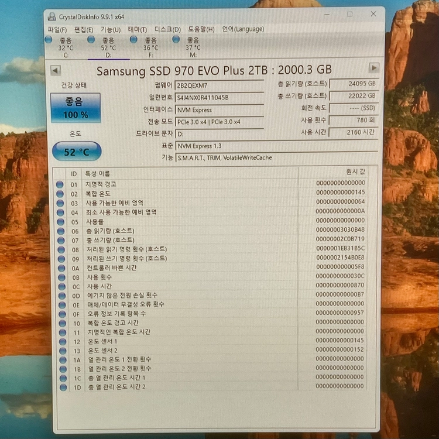
Task: Select the F: drive tab at 36 °C
Action: tap(151, 47)
